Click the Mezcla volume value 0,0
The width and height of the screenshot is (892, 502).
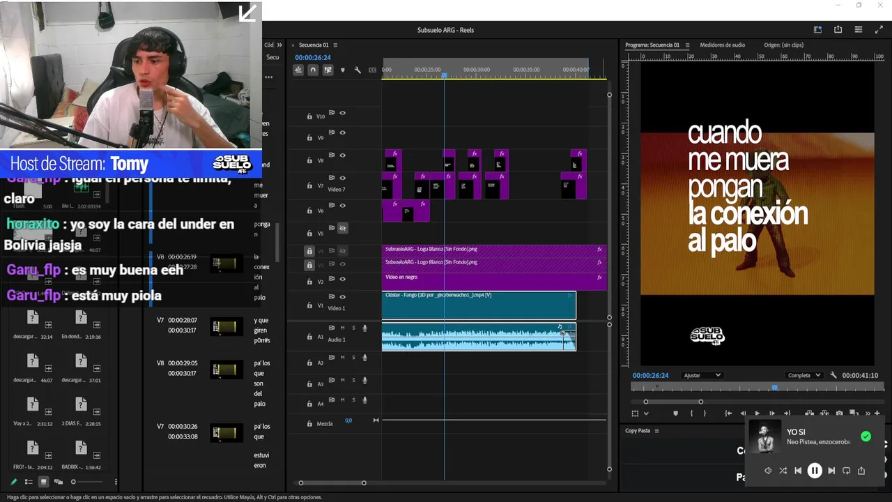(x=348, y=420)
